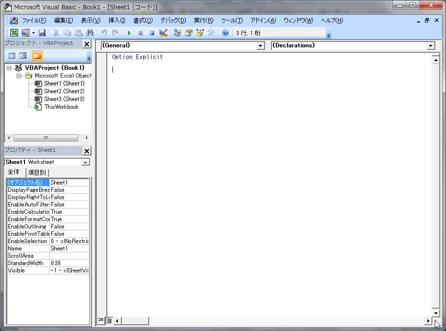Select the VBAProject (Book1) root node

point(55,68)
